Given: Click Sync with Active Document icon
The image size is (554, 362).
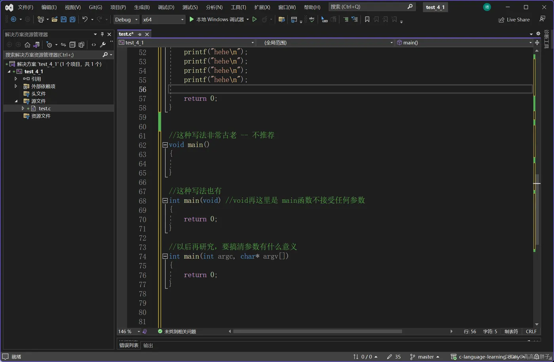Looking at the screenshot, I should point(63,45).
